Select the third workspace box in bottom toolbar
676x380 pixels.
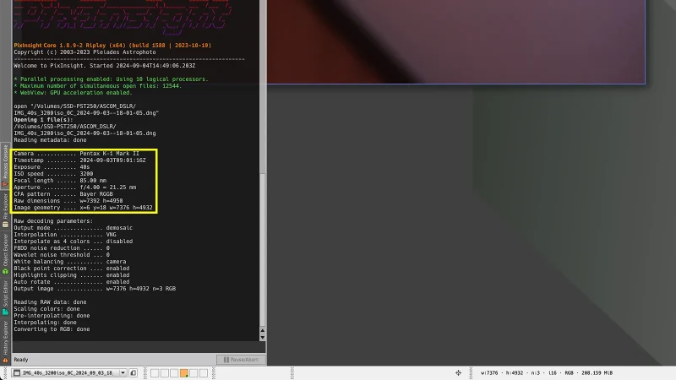click(x=174, y=372)
